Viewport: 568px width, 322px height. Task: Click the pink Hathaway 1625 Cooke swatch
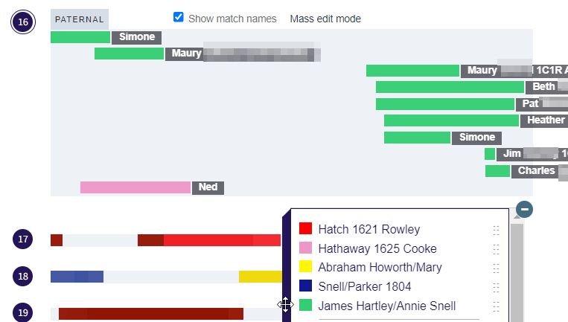304,248
